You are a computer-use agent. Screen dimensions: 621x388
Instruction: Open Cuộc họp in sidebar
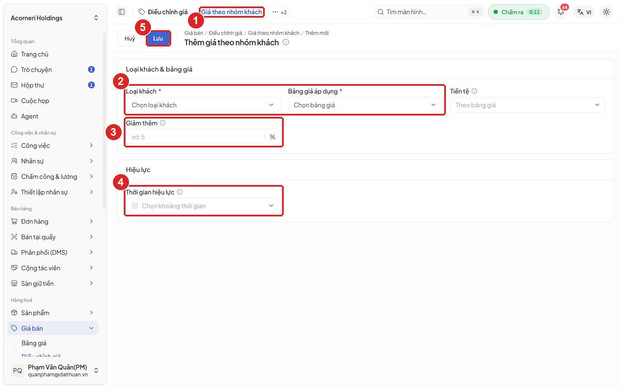point(53,101)
